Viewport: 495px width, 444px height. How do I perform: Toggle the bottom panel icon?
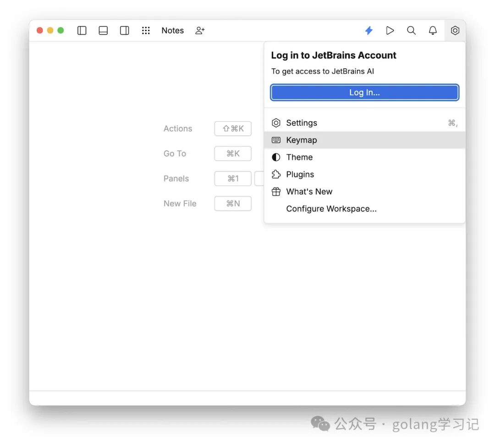(x=103, y=30)
